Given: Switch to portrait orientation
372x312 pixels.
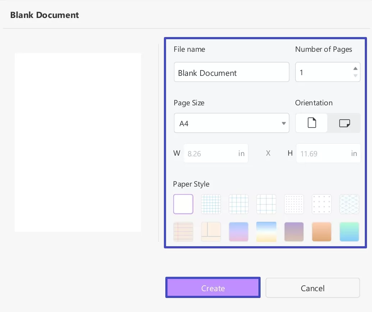Looking at the screenshot, I should click(x=311, y=123).
